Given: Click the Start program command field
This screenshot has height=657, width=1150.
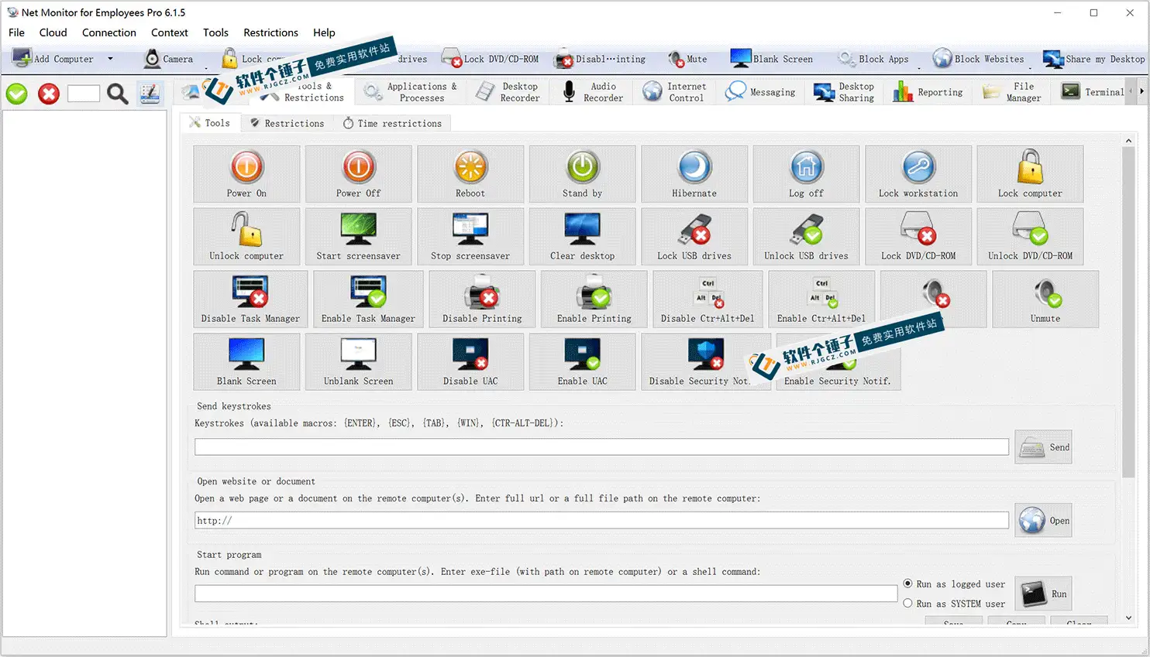Looking at the screenshot, I should [x=546, y=594].
